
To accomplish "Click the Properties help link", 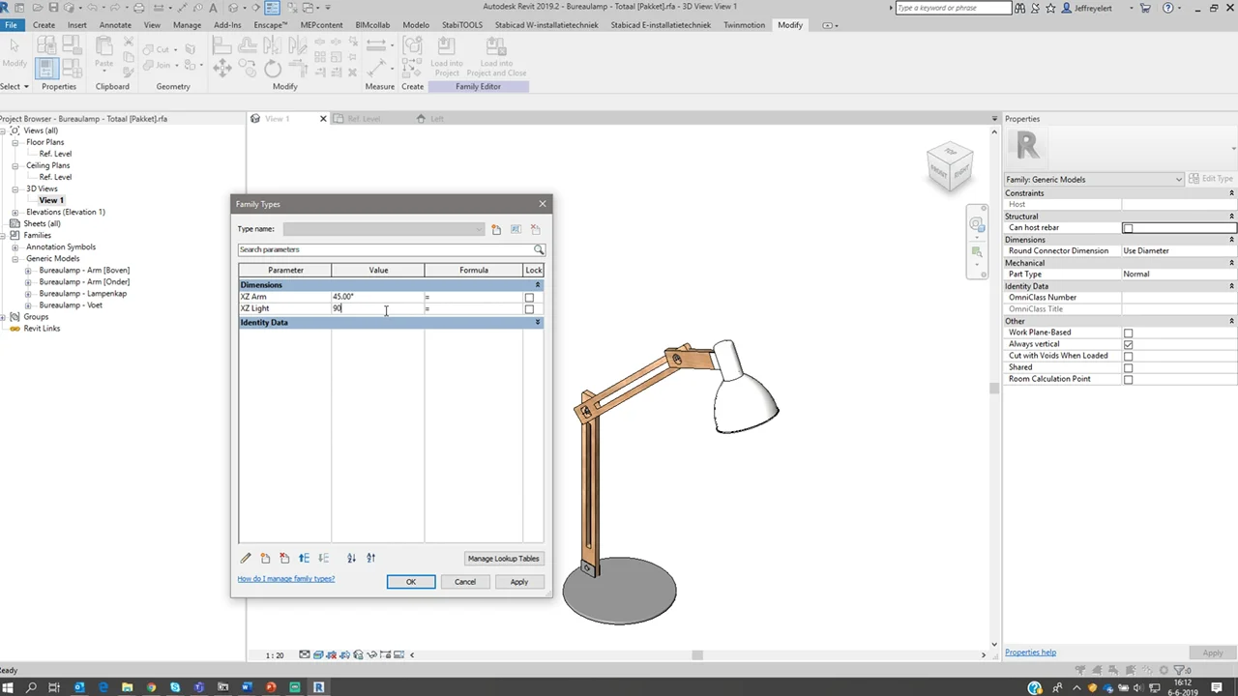I will click(1030, 652).
